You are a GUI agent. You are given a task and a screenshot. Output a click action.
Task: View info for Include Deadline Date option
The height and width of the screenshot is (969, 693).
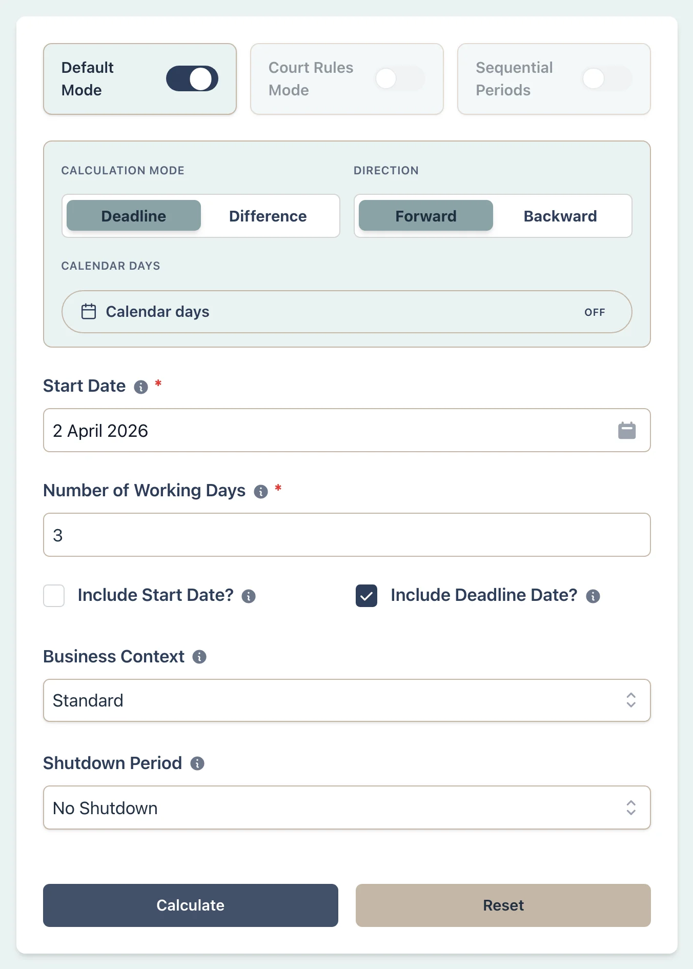pyautogui.click(x=593, y=596)
